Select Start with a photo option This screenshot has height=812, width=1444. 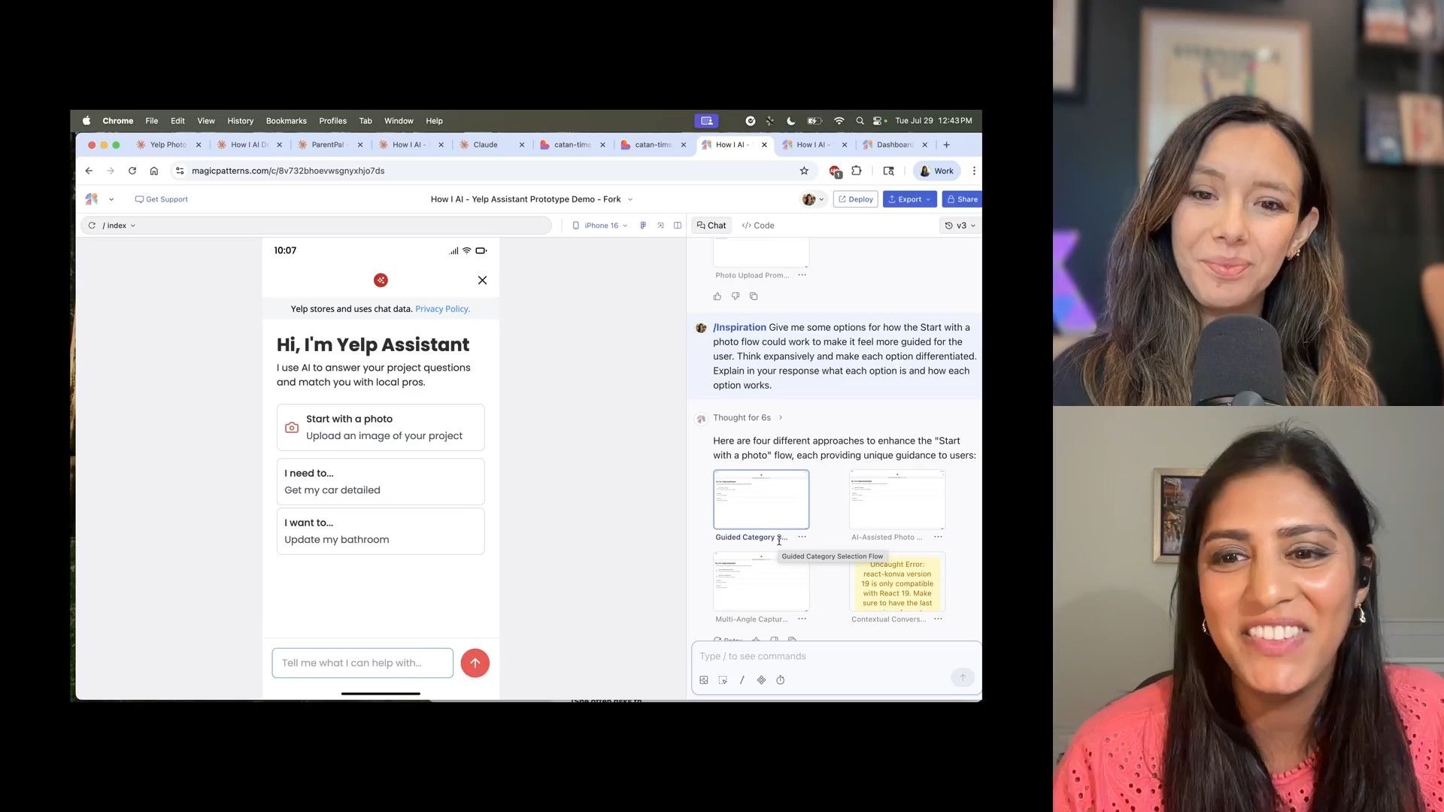pyautogui.click(x=381, y=428)
